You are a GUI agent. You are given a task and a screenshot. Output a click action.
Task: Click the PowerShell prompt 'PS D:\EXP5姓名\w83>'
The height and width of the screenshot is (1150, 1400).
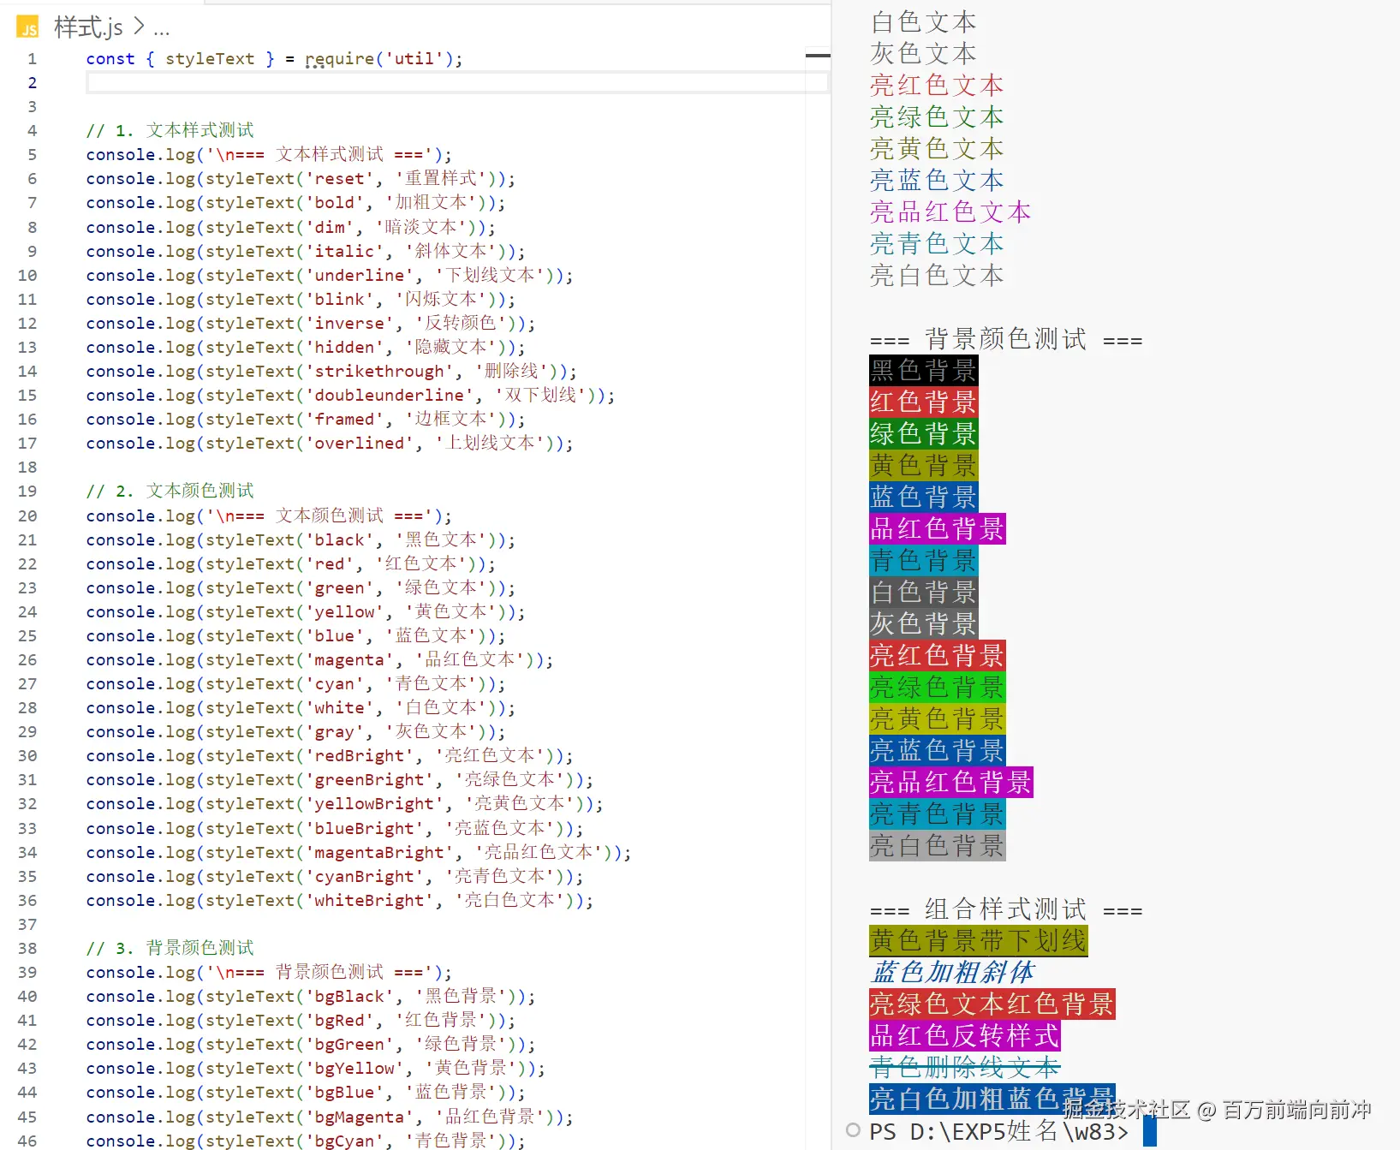[x=999, y=1131]
